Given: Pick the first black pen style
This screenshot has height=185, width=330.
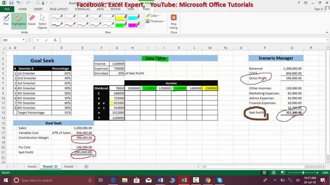Looking at the screenshot, I should click(57, 17).
